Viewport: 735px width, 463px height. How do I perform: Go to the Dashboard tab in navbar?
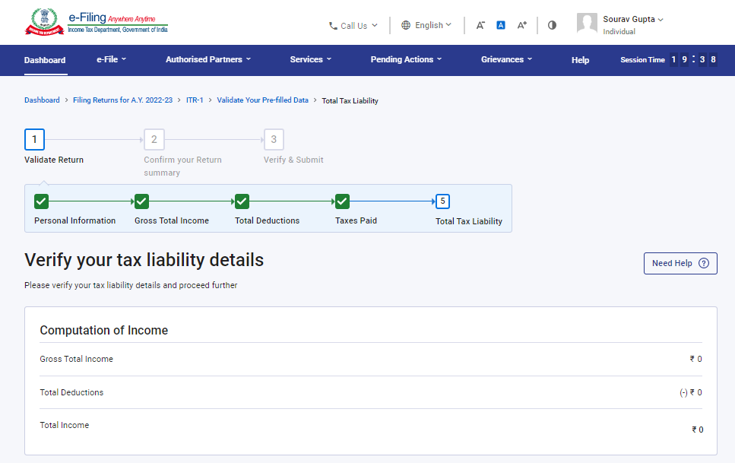[45, 60]
